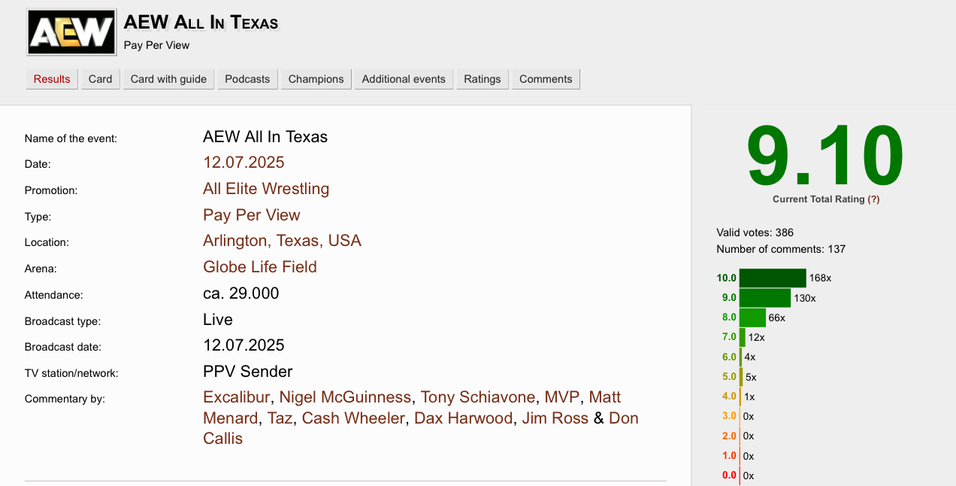View the Comments tab
956x486 pixels.
click(x=546, y=79)
